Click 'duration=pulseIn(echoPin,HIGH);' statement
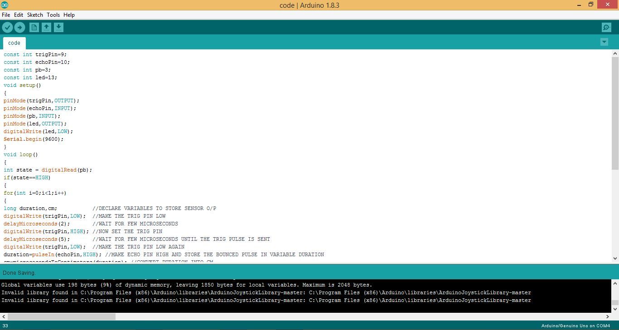Image resolution: width=619 pixels, height=330 pixels. click(x=53, y=254)
